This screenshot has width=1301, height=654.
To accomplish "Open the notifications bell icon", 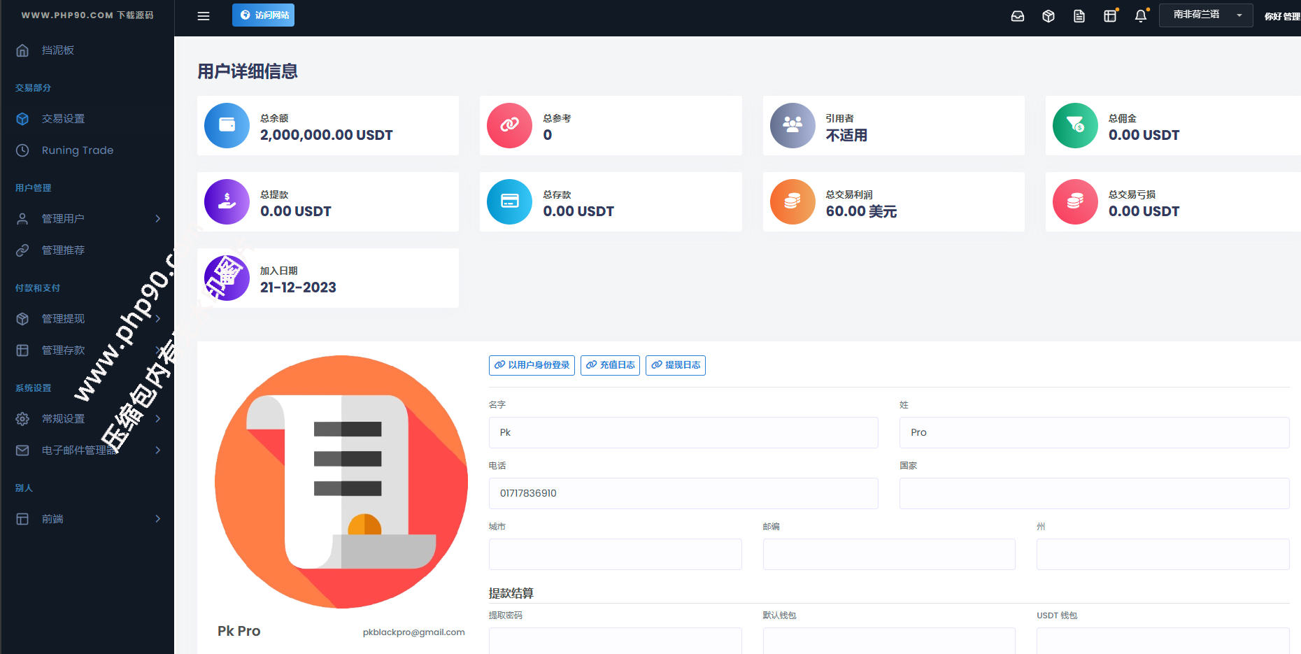I will coord(1140,16).
